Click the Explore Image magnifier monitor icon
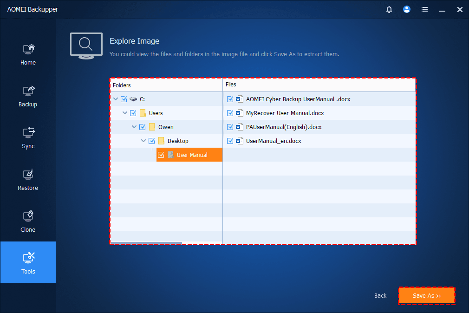 pyautogui.click(x=86, y=46)
